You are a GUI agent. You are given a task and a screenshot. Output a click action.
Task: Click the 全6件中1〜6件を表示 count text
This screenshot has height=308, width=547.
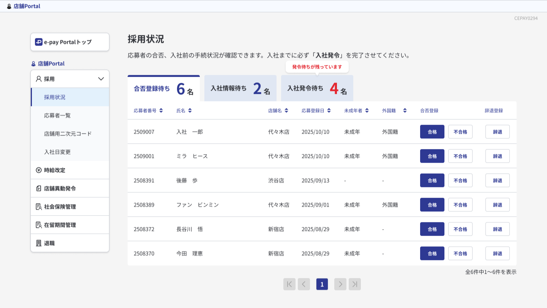tap(491, 272)
